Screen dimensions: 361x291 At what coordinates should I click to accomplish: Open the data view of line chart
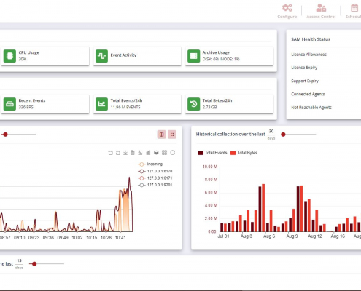(133, 153)
